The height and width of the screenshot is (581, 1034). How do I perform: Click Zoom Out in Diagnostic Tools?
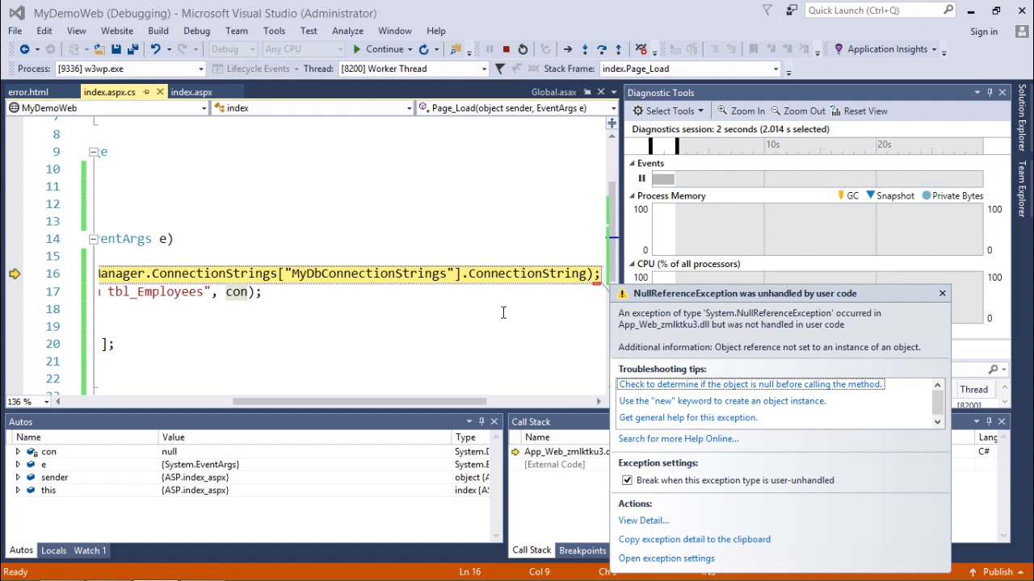click(798, 111)
